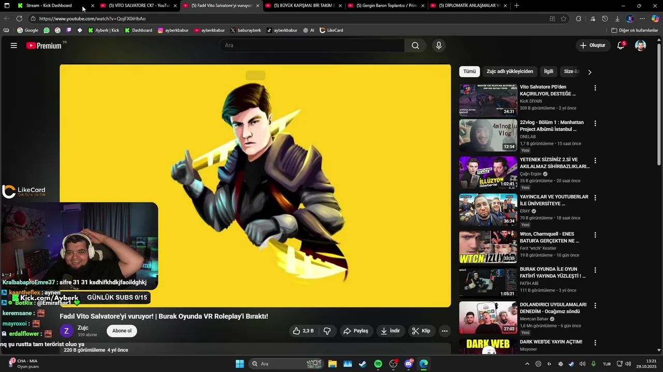Image resolution: width=663 pixels, height=372 pixels.
Task: Open Windows Start menu
Action: coord(240,364)
